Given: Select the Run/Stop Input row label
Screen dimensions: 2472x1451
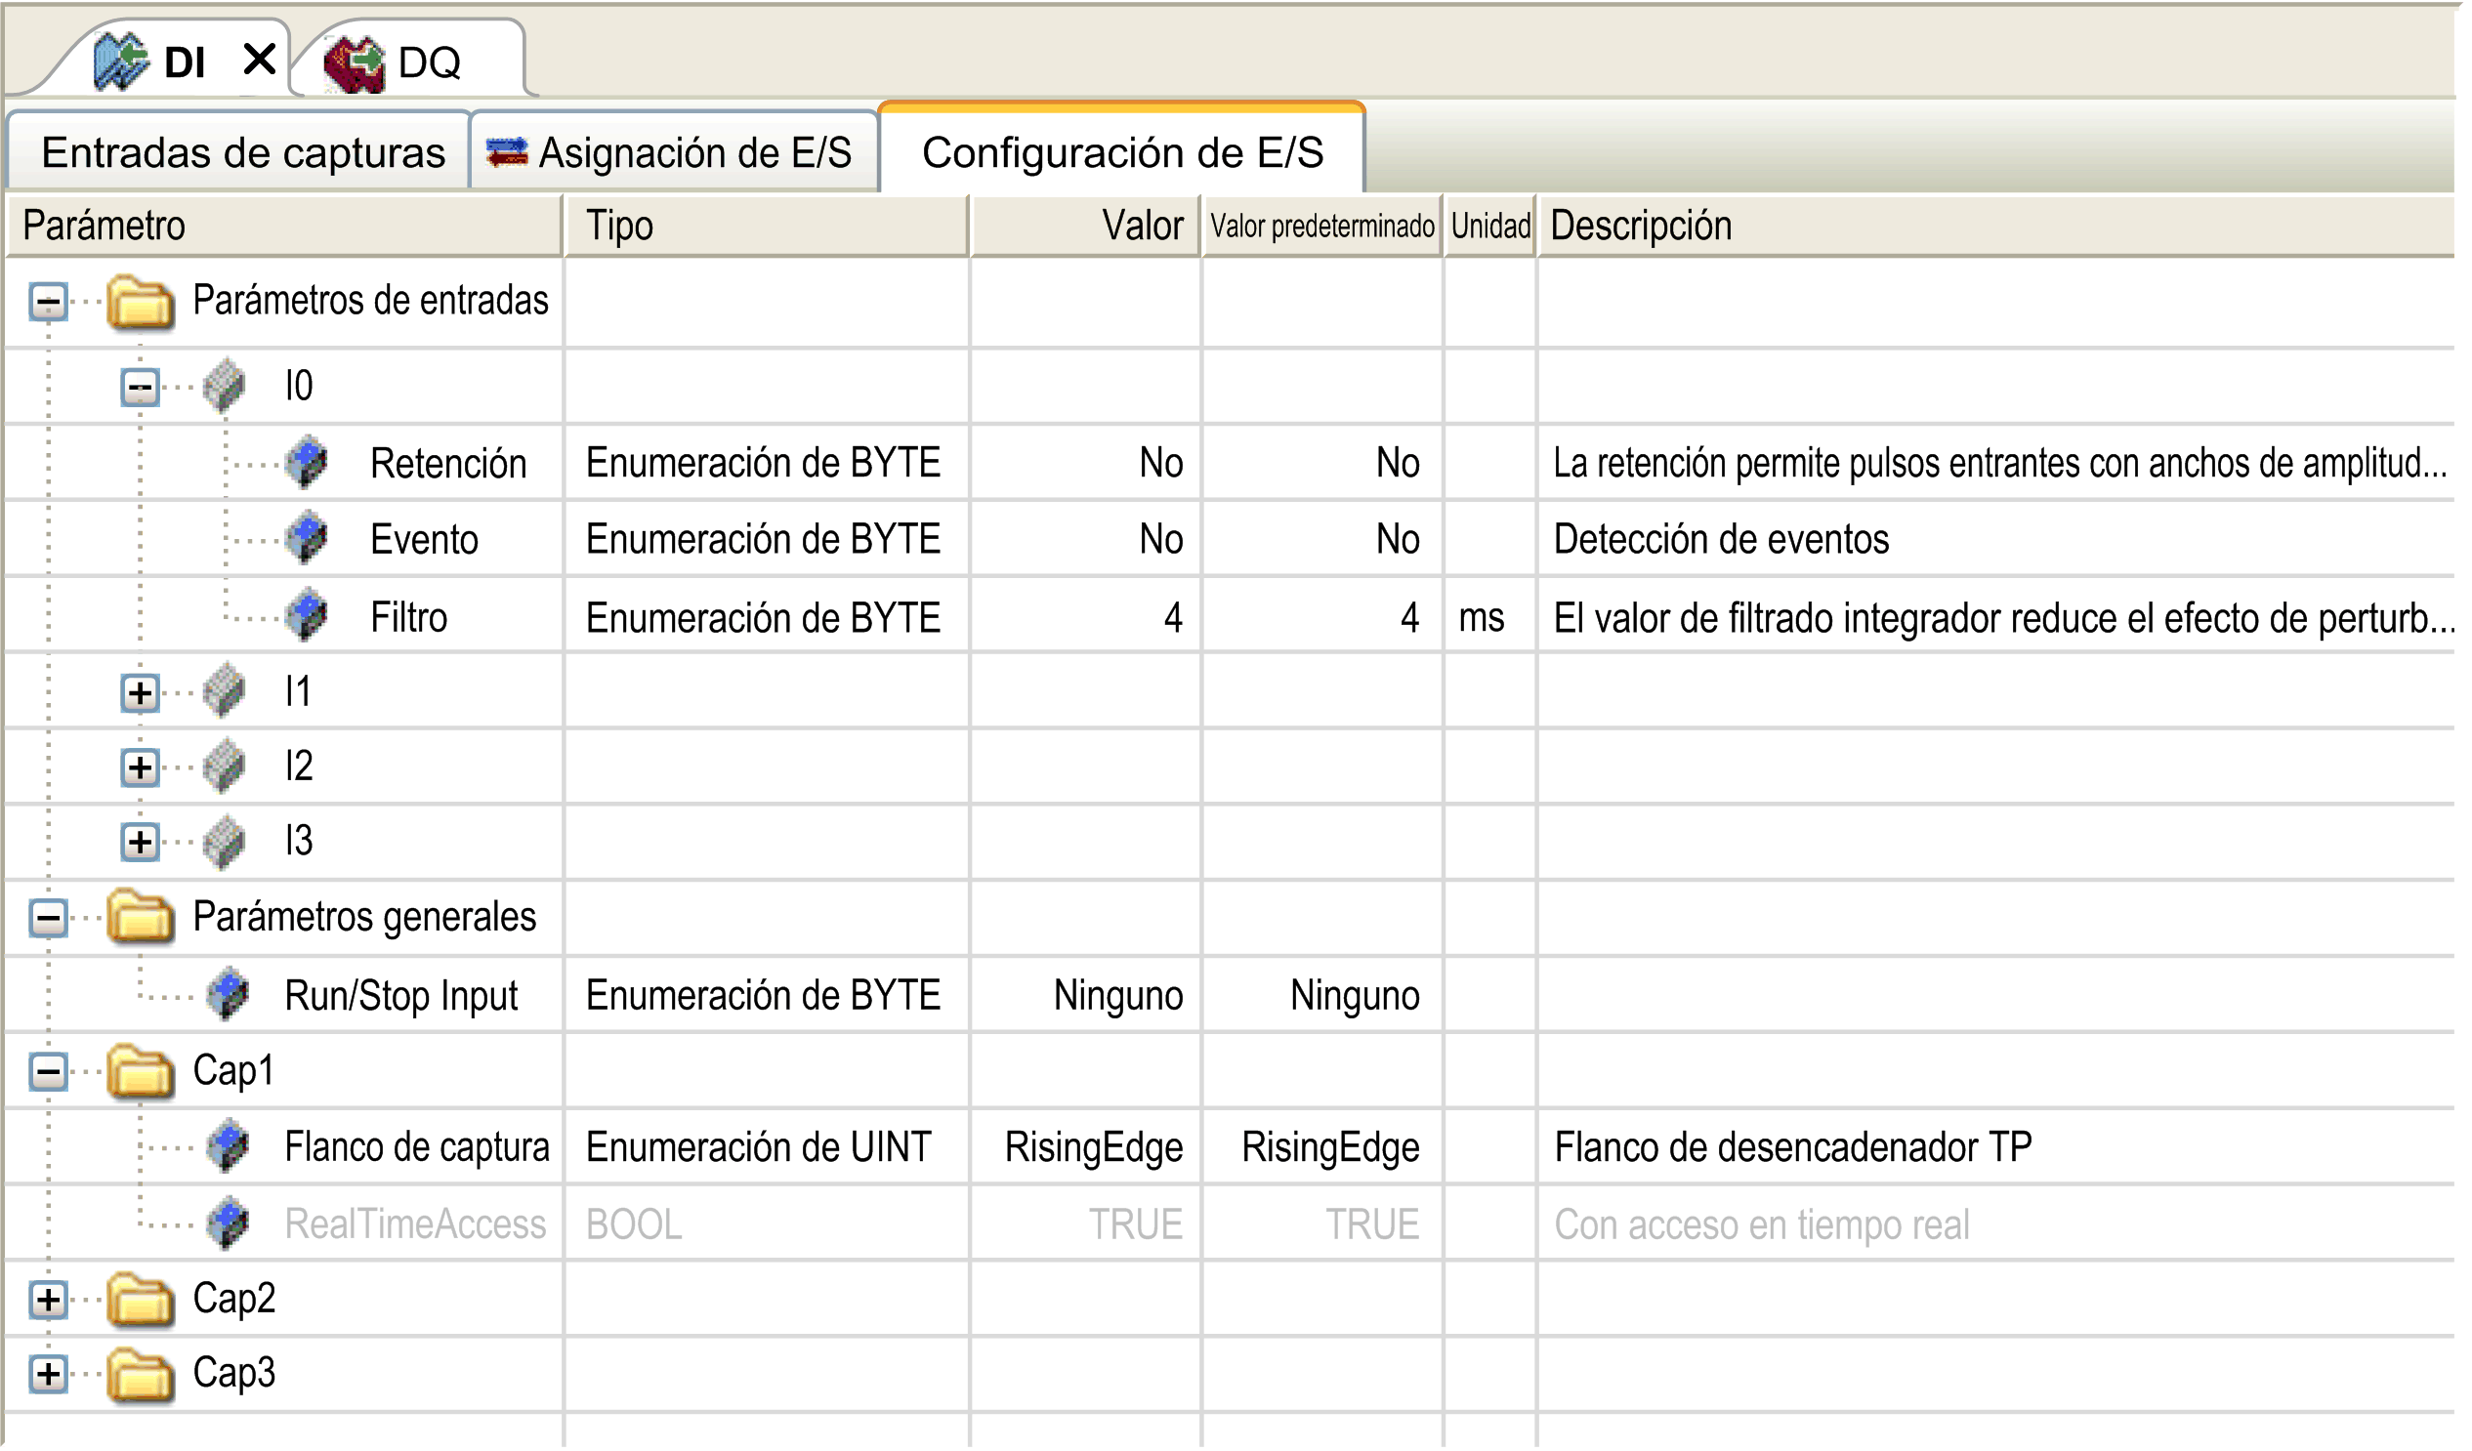Looking at the screenshot, I should [x=401, y=996].
